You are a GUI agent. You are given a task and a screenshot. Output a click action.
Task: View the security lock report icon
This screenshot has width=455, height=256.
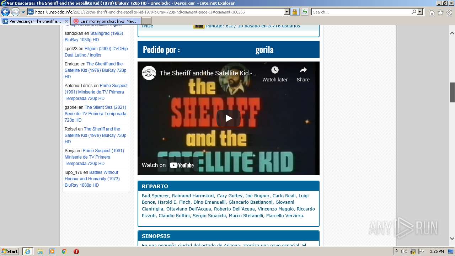[x=295, y=12]
